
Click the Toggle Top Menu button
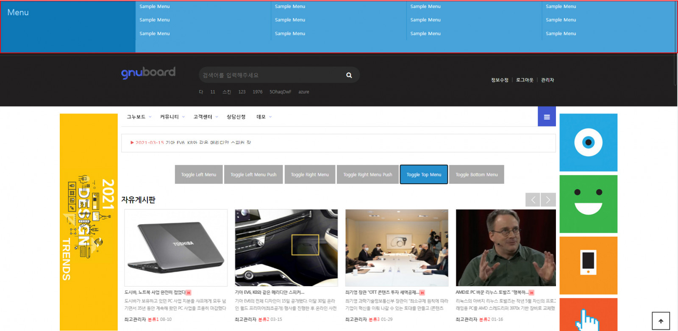(x=424, y=174)
